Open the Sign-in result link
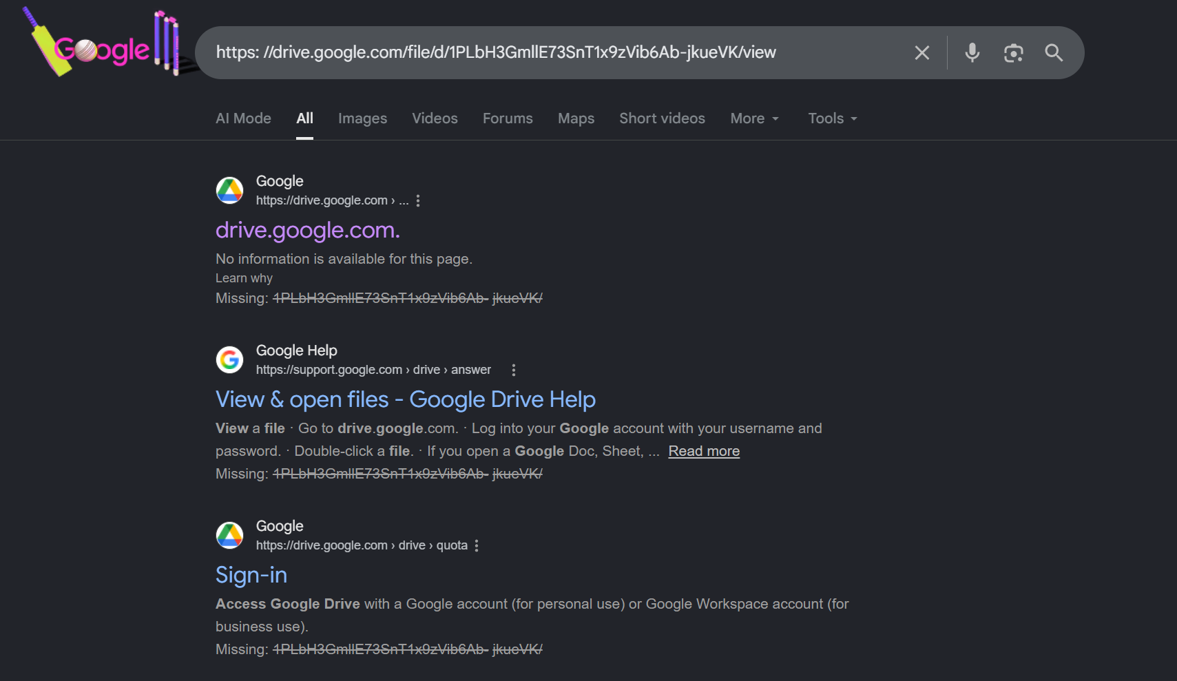This screenshot has width=1177, height=681. coord(251,575)
